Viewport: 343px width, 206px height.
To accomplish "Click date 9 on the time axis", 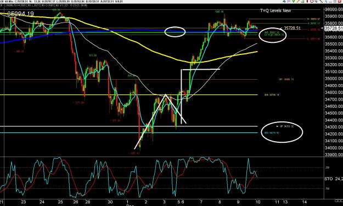I will coord(238,202).
